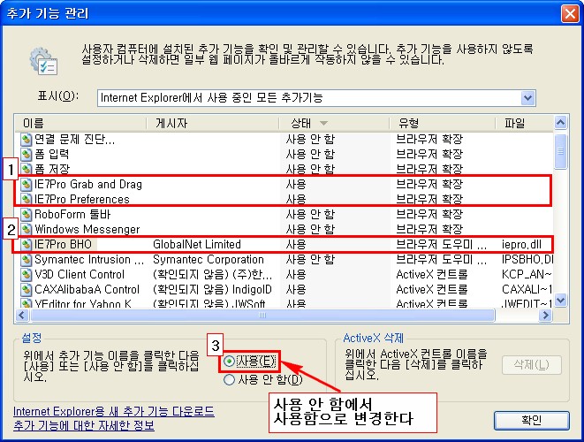The image size is (584, 442).
Task: Click the add-on icon beside 폼 저장
Action: click(x=27, y=169)
